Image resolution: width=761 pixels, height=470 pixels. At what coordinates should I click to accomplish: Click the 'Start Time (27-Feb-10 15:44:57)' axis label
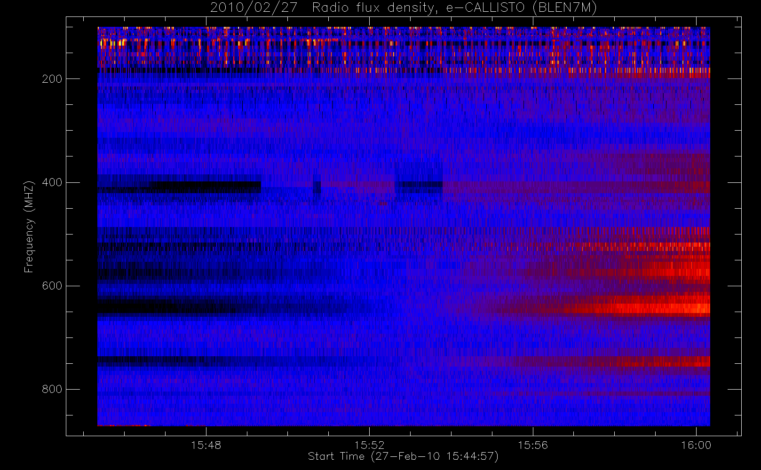(403, 456)
